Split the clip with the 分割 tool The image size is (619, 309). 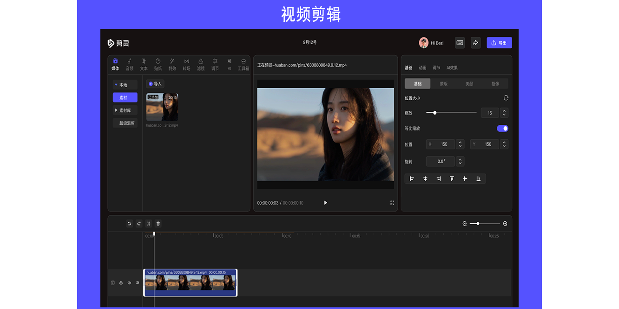[148, 223]
